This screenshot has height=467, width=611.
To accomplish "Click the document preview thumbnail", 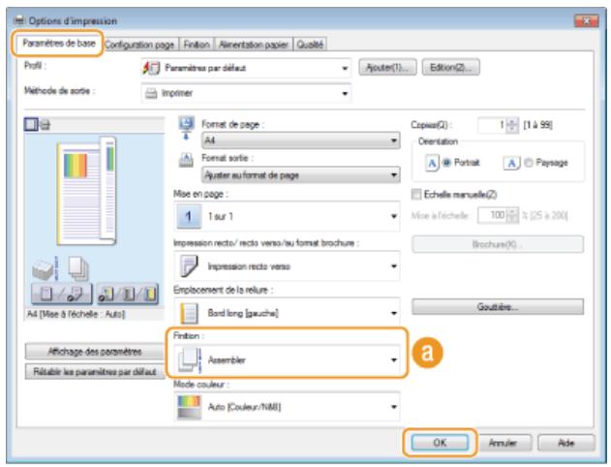I will [86, 191].
